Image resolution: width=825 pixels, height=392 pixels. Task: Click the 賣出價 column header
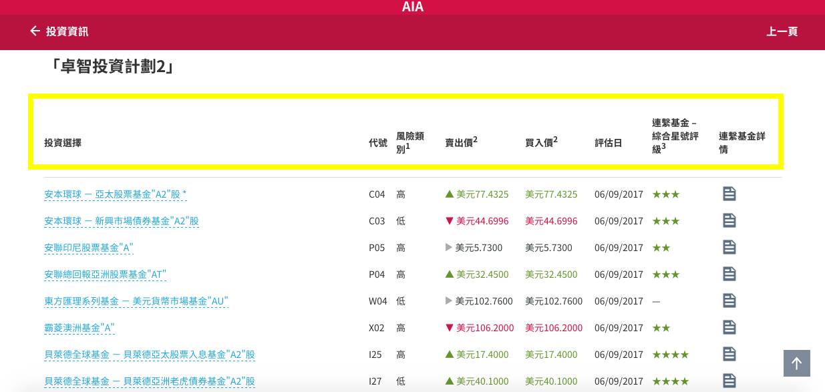(461, 142)
